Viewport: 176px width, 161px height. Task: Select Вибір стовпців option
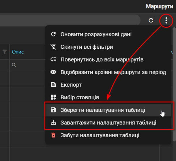coord(108,97)
